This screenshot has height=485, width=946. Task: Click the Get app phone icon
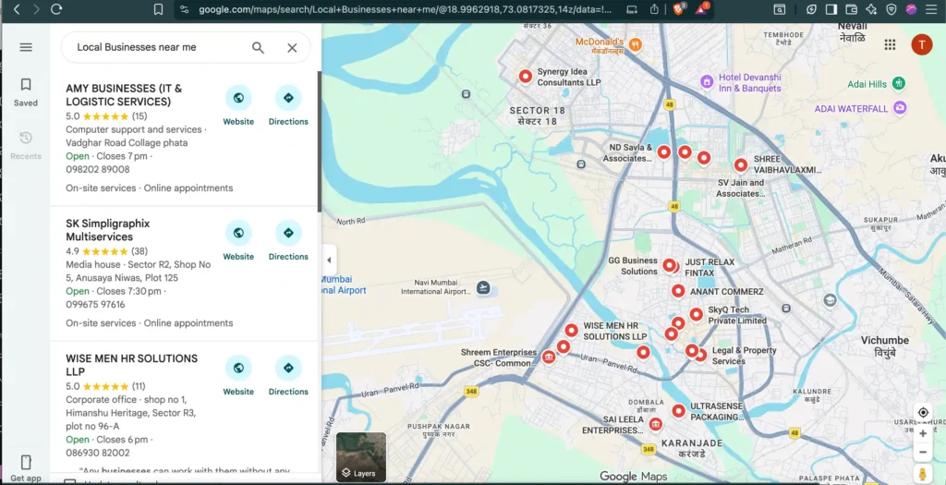point(26,463)
